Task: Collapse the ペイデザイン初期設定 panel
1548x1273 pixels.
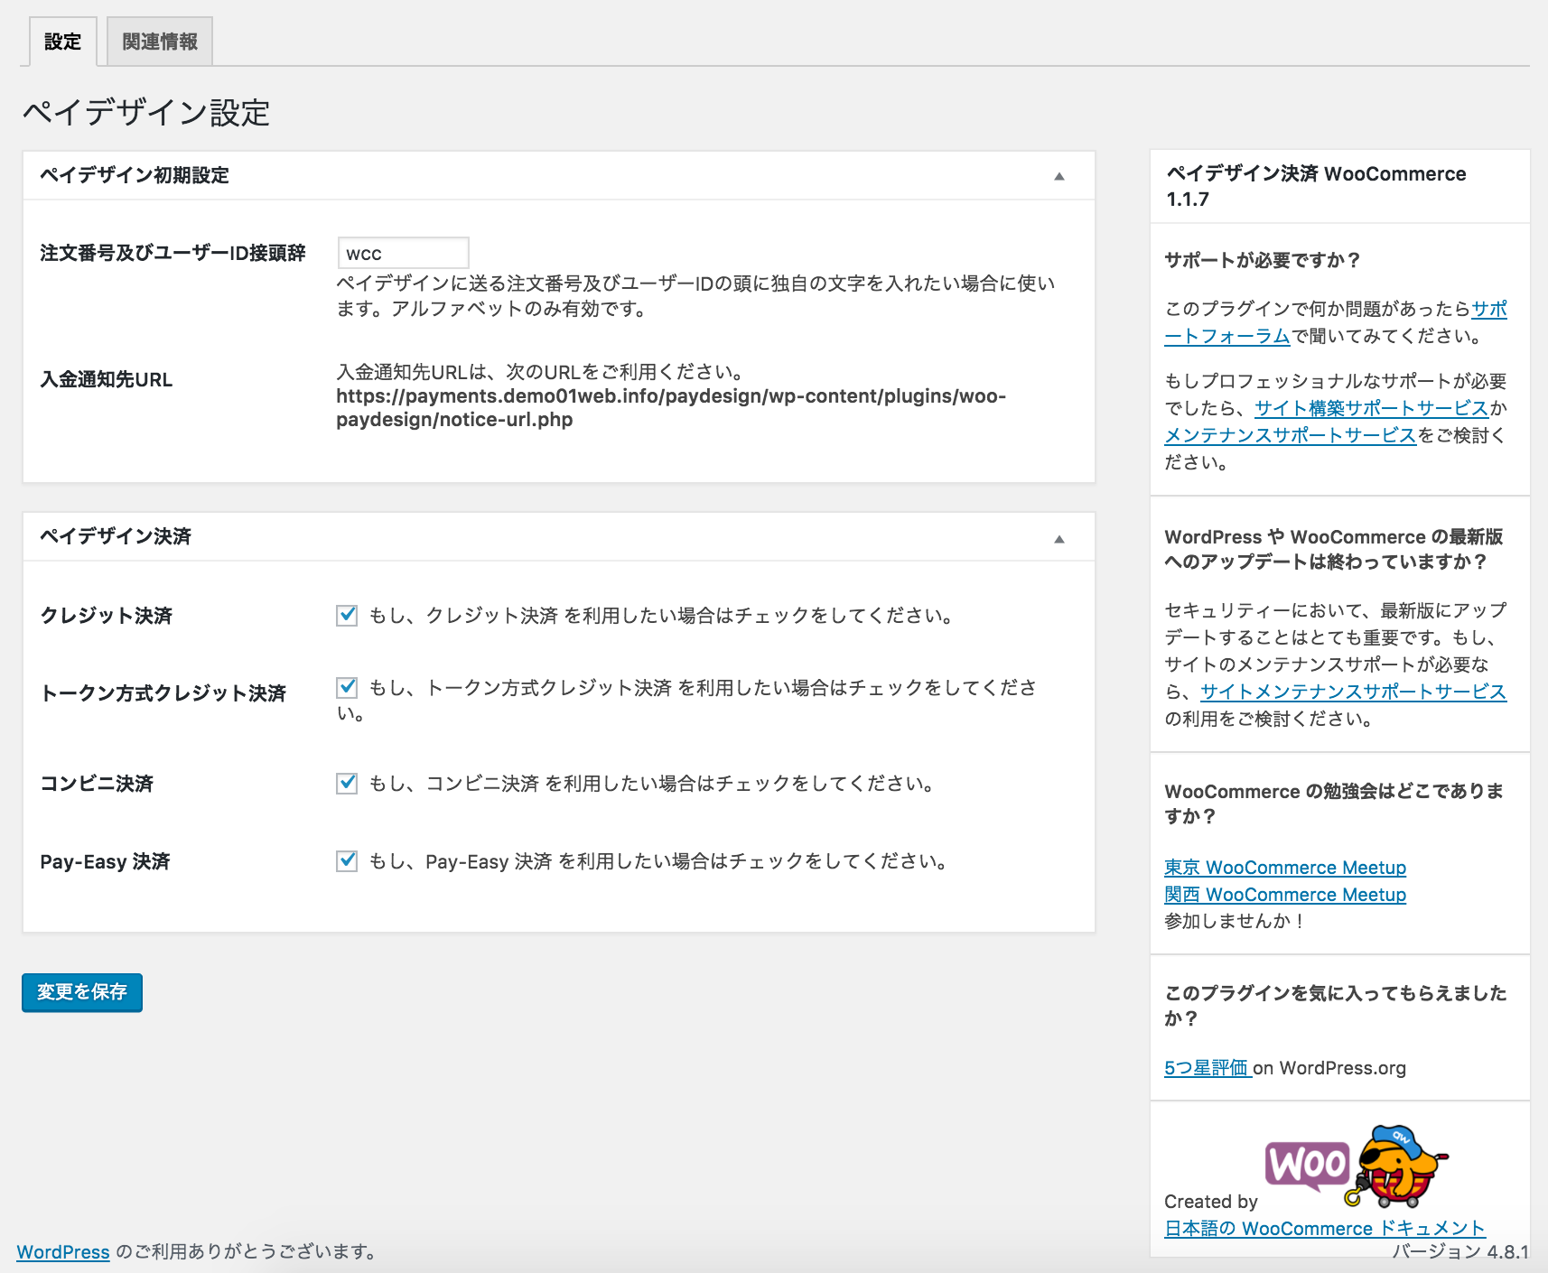Action: pyautogui.click(x=1059, y=176)
